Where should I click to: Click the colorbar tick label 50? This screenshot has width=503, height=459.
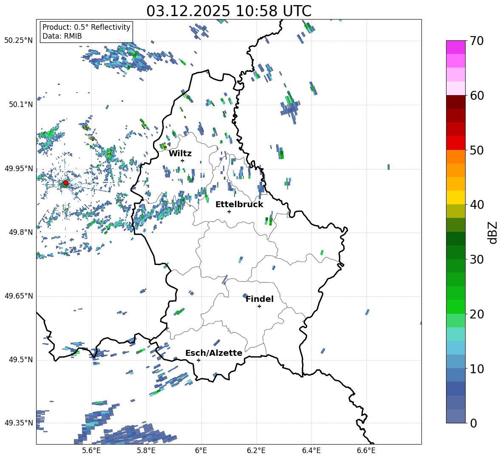pos(477,150)
